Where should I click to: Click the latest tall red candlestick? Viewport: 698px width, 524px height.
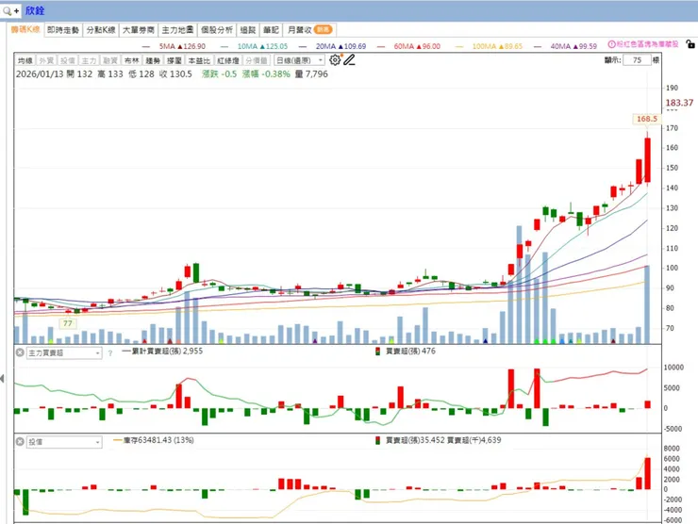(x=647, y=159)
